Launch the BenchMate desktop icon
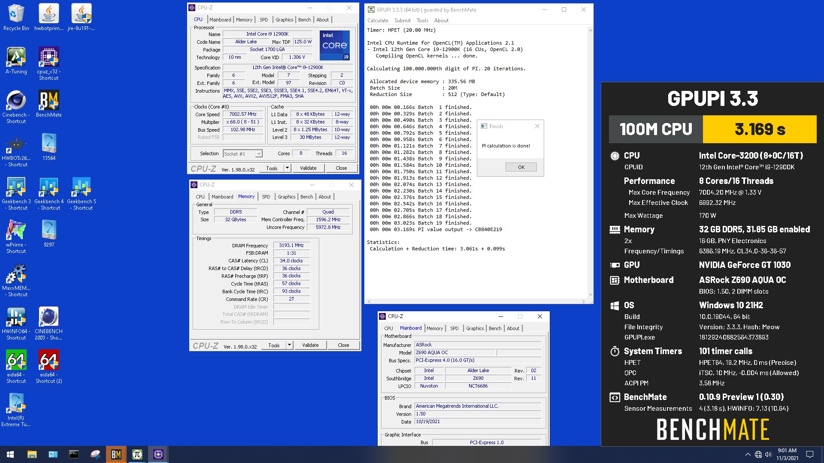824x463 pixels. point(49,104)
